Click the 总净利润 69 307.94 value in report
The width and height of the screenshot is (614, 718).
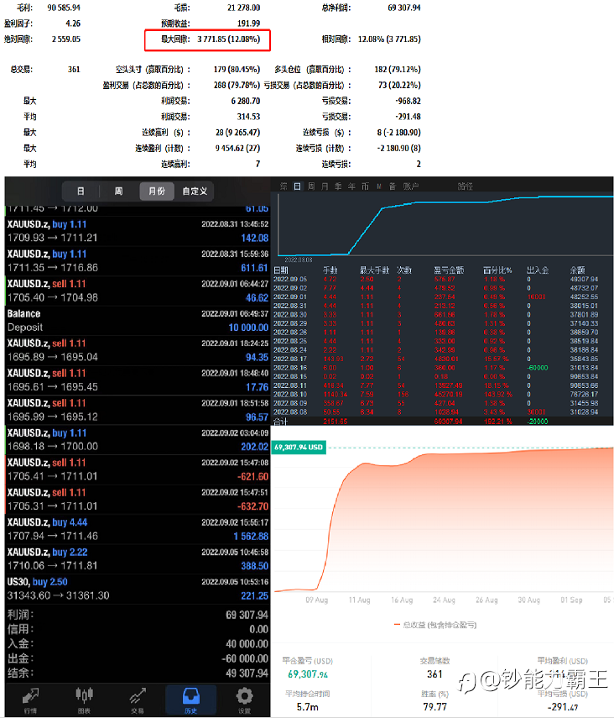[x=404, y=8]
